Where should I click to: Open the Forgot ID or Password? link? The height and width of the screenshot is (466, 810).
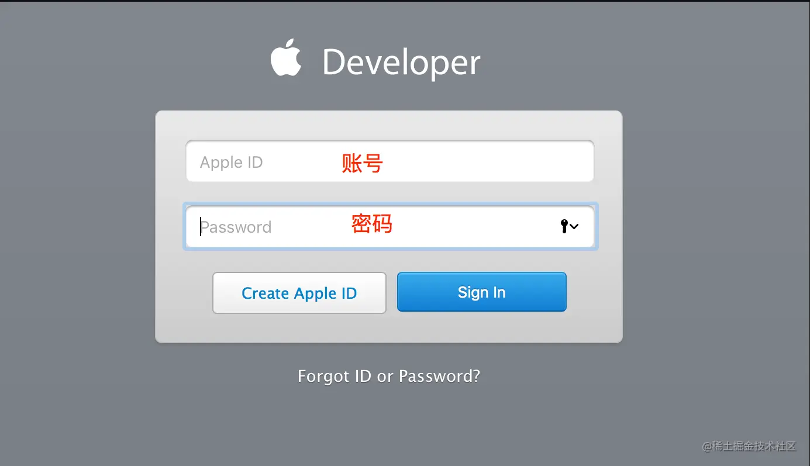pos(389,376)
